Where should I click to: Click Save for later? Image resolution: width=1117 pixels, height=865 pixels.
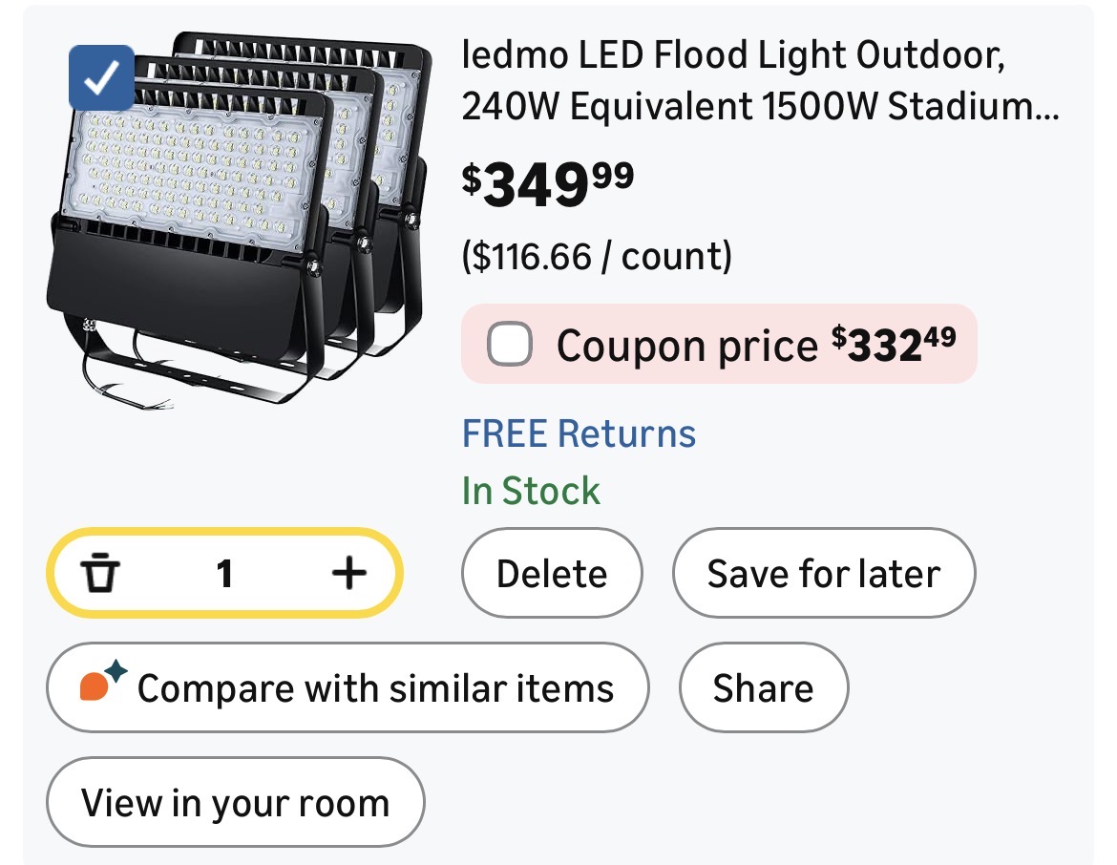coord(823,574)
